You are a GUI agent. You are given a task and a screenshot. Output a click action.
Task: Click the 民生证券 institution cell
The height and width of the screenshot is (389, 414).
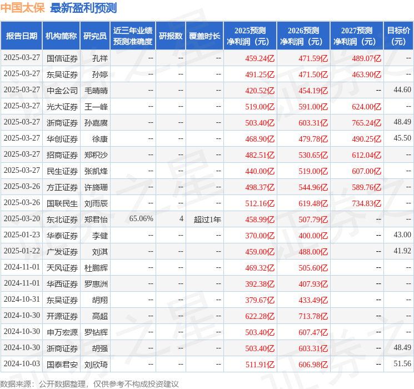tap(62, 171)
